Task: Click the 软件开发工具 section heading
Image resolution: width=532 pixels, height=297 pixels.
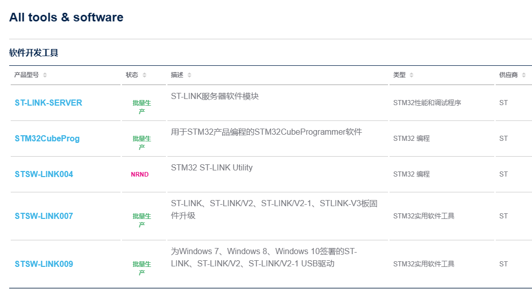Action: click(34, 53)
